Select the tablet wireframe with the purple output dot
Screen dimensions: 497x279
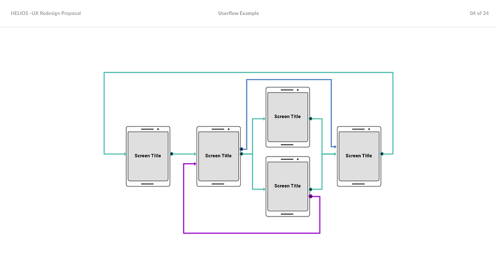(287, 187)
